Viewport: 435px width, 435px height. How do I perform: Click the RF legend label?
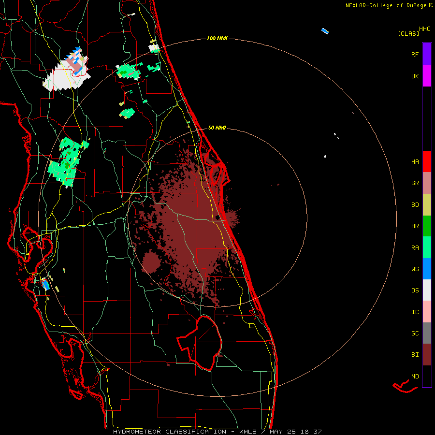(x=415, y=54)
